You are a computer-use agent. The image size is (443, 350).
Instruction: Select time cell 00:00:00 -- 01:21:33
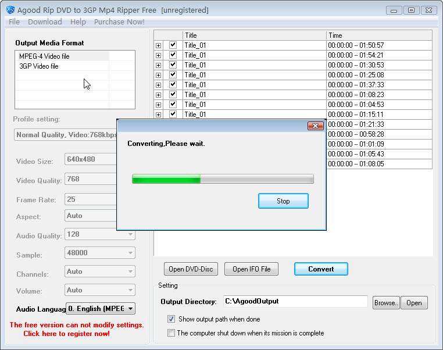379,124
